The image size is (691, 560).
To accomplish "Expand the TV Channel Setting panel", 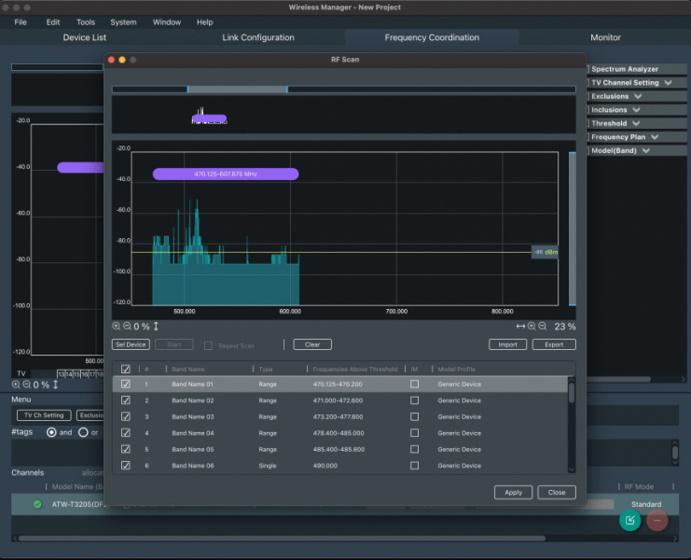I will coord(668,83).
